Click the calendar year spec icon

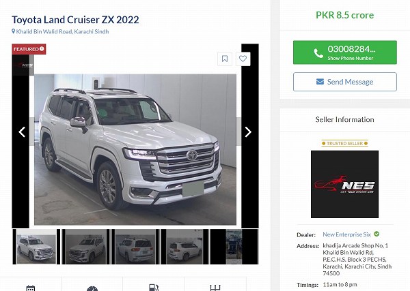point(31,288)
